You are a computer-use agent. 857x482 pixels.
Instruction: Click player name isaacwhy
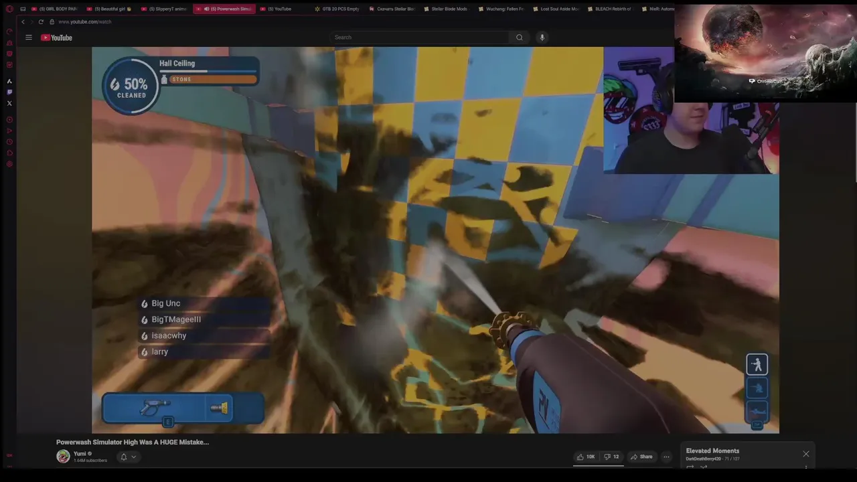point(169,335)
